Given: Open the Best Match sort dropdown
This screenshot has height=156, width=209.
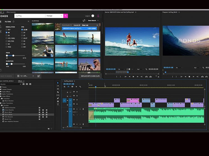Looking at the screenshot, I should pyautogui.click(x=93, y=20).
